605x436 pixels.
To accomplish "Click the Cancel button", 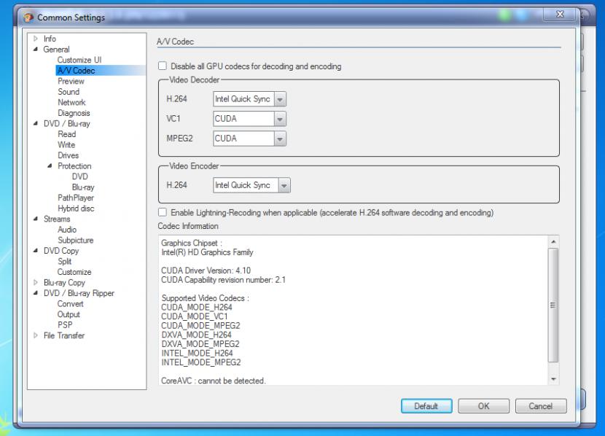I will (541, 406).
